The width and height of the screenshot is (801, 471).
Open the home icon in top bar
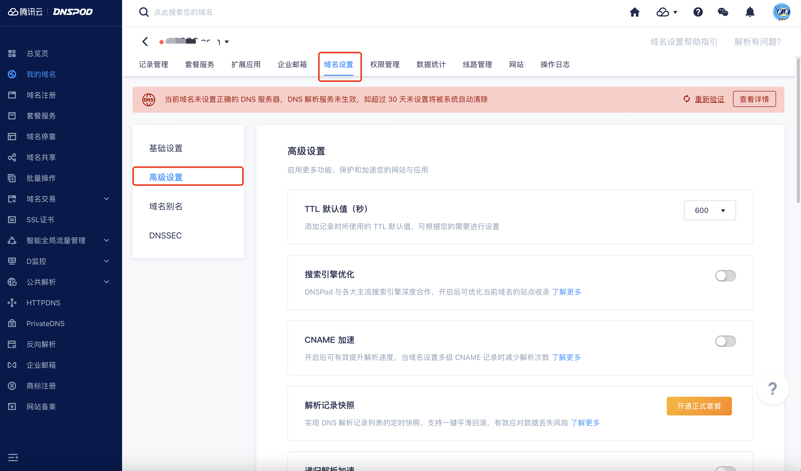point(635,12)
